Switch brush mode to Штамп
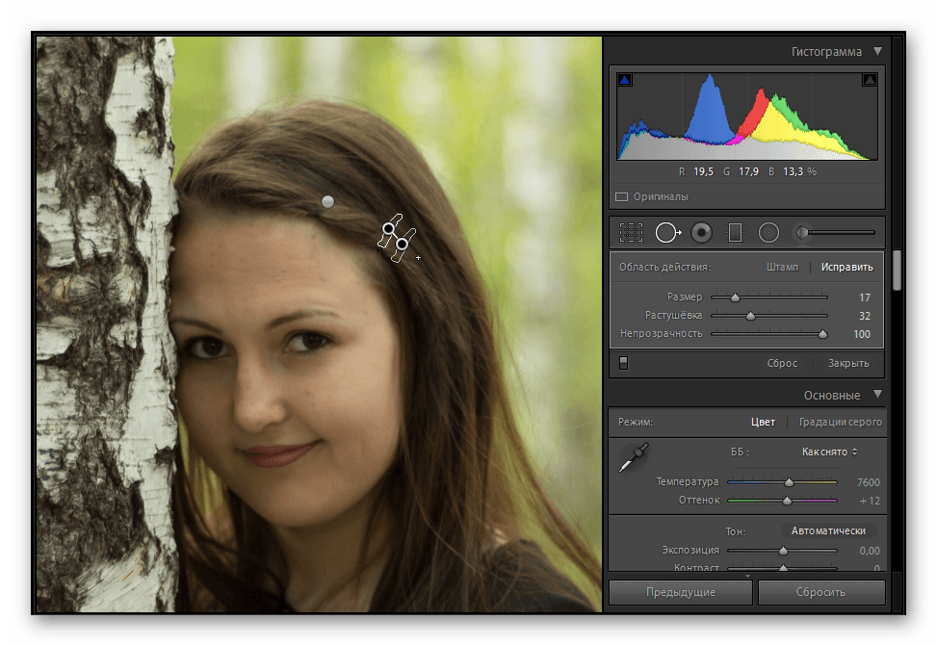The image size is (937, 646). click(782, 267)
